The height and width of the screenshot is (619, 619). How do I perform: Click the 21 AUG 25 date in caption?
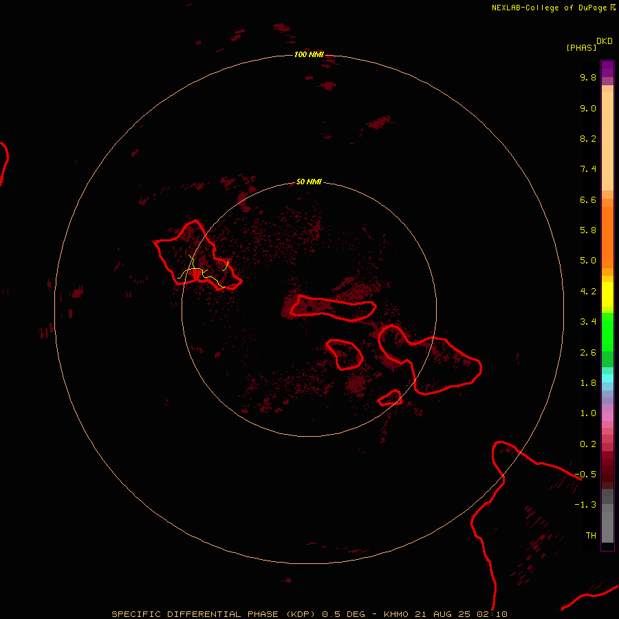click(x=442, y=614)
